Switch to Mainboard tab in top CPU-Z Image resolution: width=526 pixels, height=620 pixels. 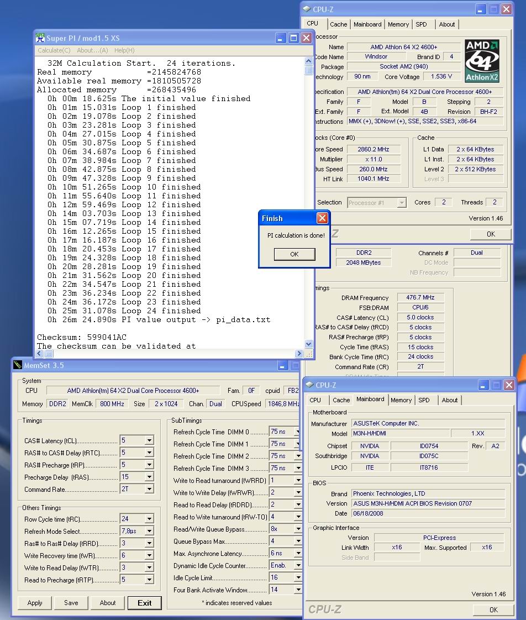tap(367, 24)
